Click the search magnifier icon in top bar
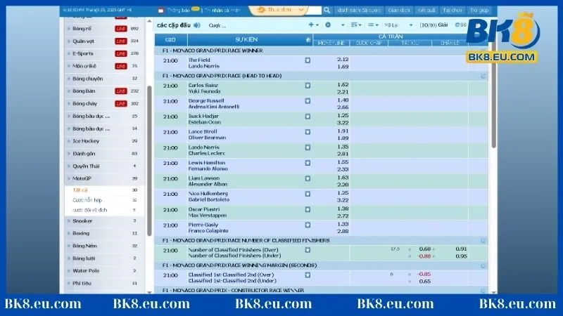The width and height of the screenshot is (563, 316). coord(326,11)
